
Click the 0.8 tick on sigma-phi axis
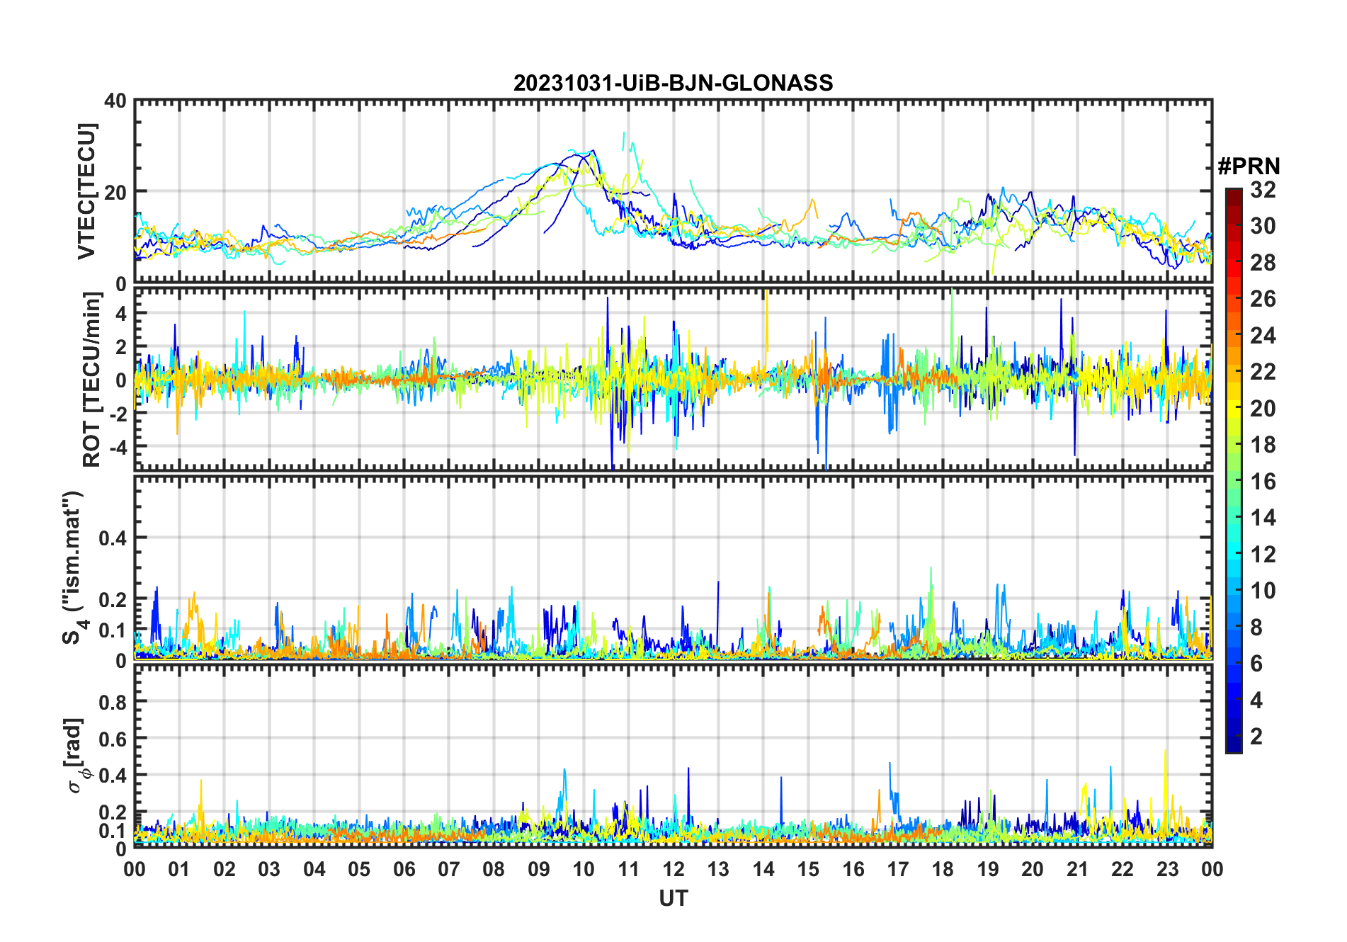[x=113, y=702]
